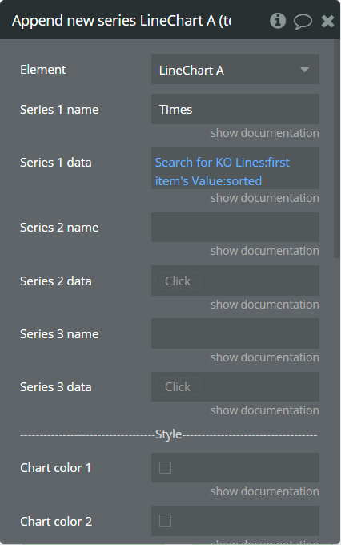Show documentation under Series 1 name
This screenshot has width=341, height=545.
[265, 133]
